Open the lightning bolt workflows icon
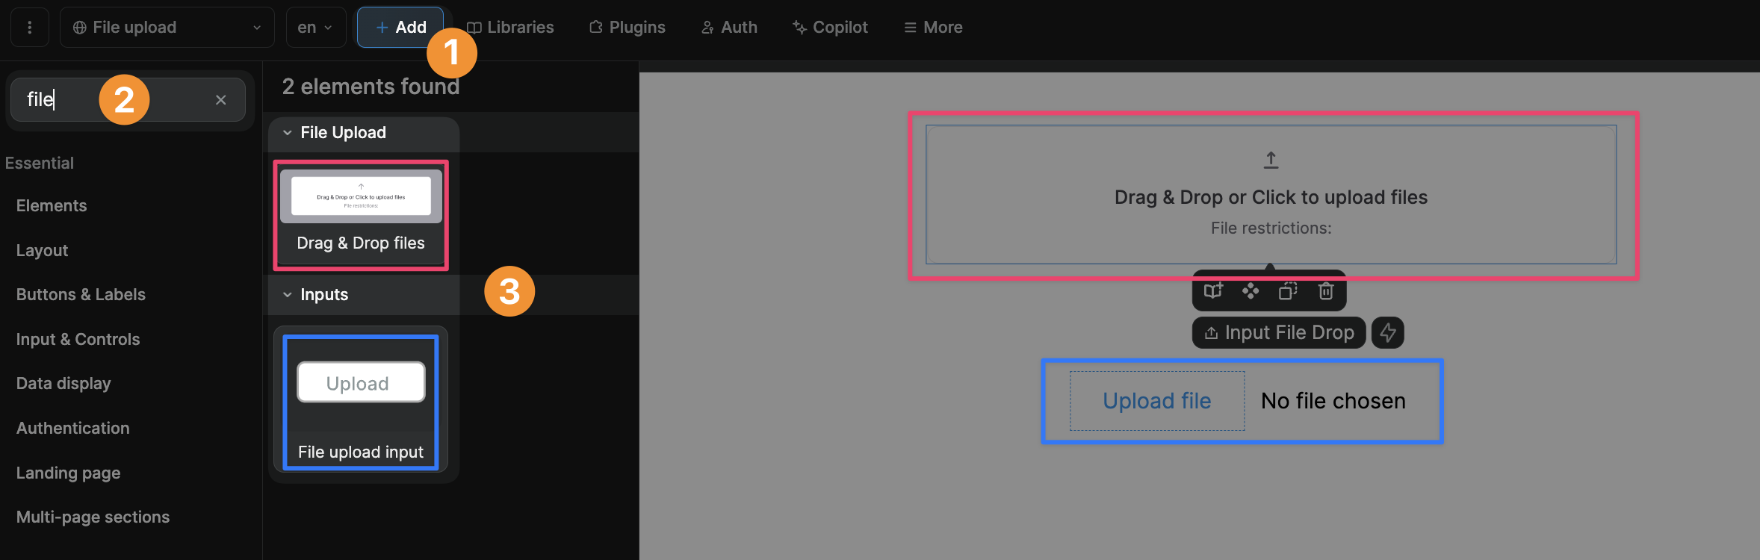The width and height of the screenshot is (1760, 560). click(1388, 332)
